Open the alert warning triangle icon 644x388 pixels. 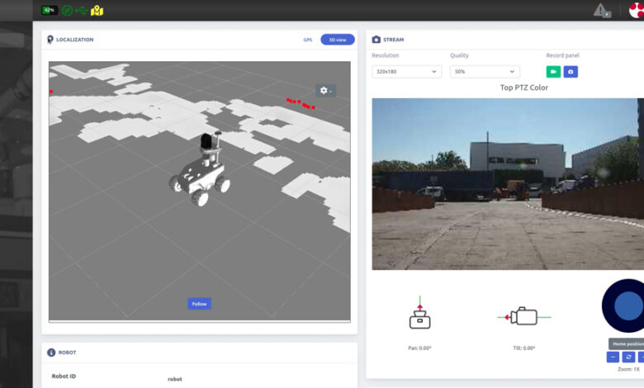602,11
